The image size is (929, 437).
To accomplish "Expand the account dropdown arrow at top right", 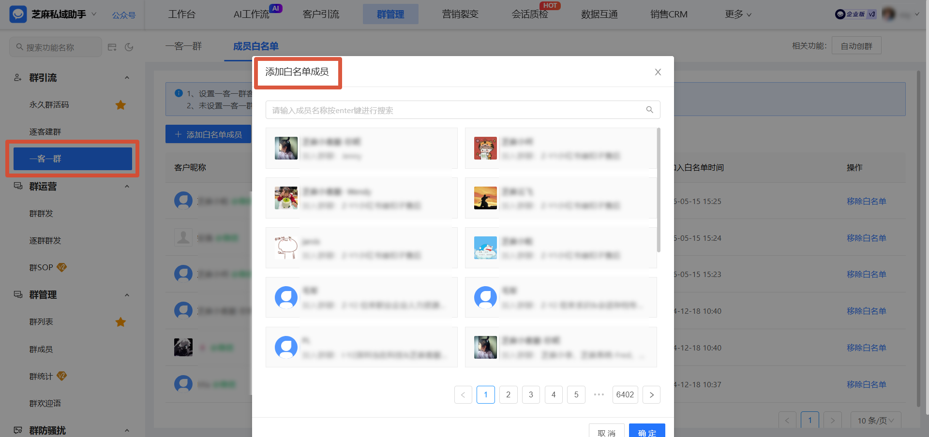I will click(x=917, y=15).
